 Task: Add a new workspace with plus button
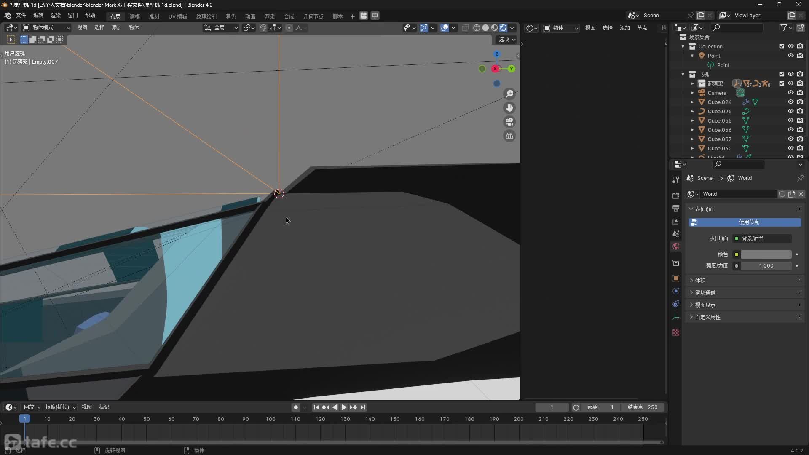coord(352,16)
